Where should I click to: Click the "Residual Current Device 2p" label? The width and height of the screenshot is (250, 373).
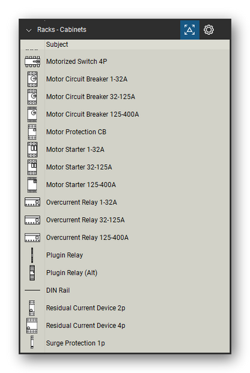(85, 308)
